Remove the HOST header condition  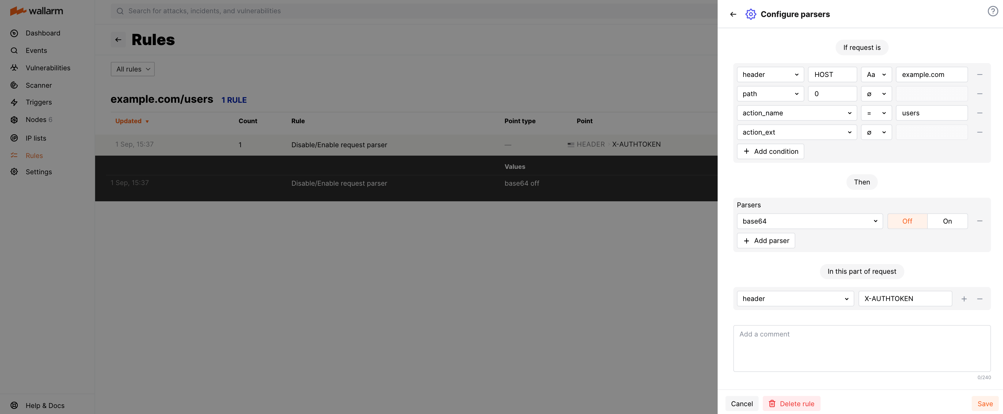[x=980, y=74]
